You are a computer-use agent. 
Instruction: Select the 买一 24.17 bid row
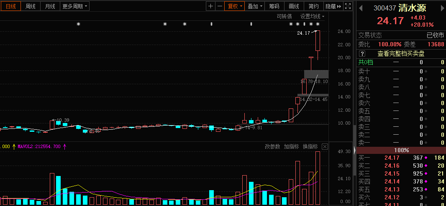[x=401, y=158]
